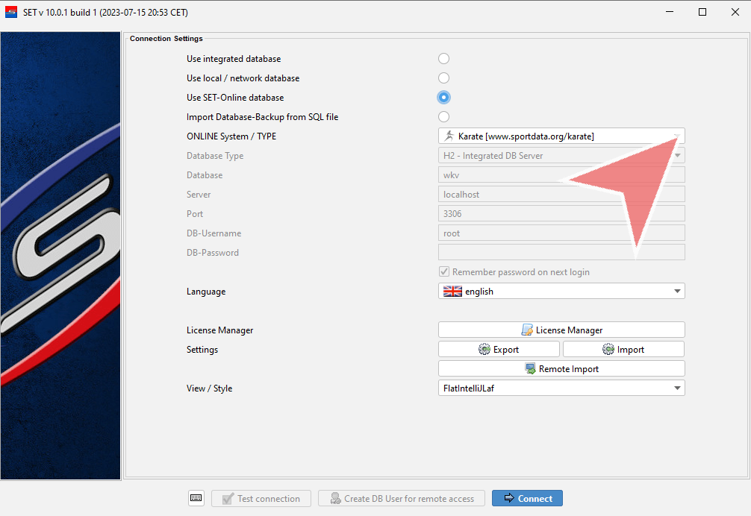
Task: Start Remote Import
Action: point(561,368)
